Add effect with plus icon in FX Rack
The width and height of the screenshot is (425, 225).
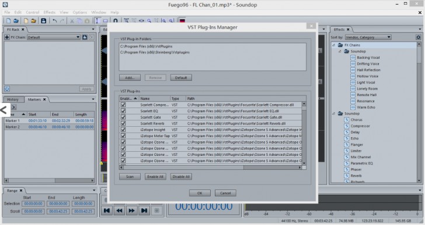click(x=7, y=37)
